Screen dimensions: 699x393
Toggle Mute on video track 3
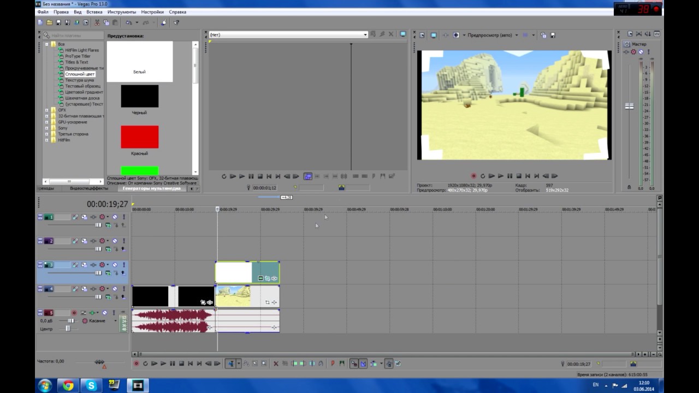point(115,265)
